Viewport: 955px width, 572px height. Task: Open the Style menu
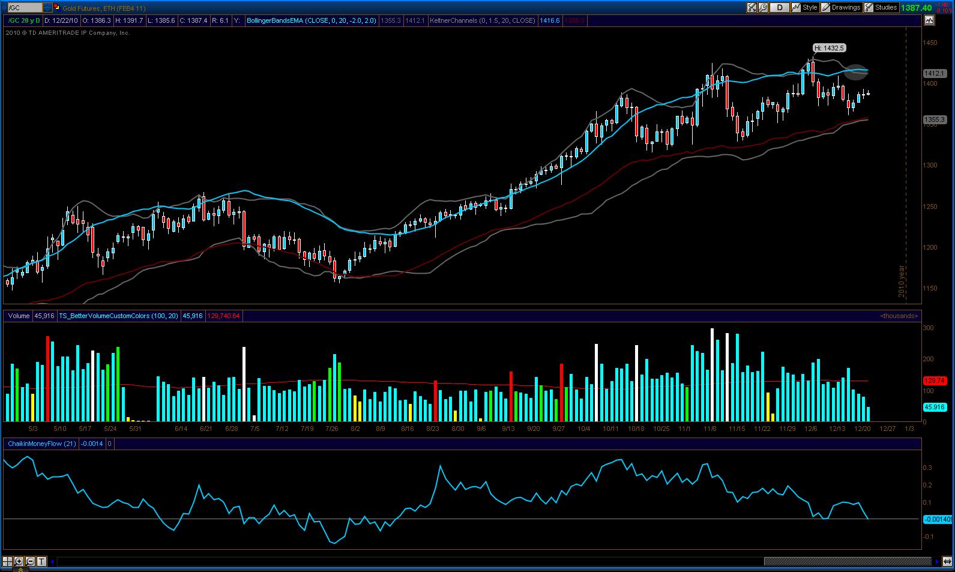(x=805, y=8)
